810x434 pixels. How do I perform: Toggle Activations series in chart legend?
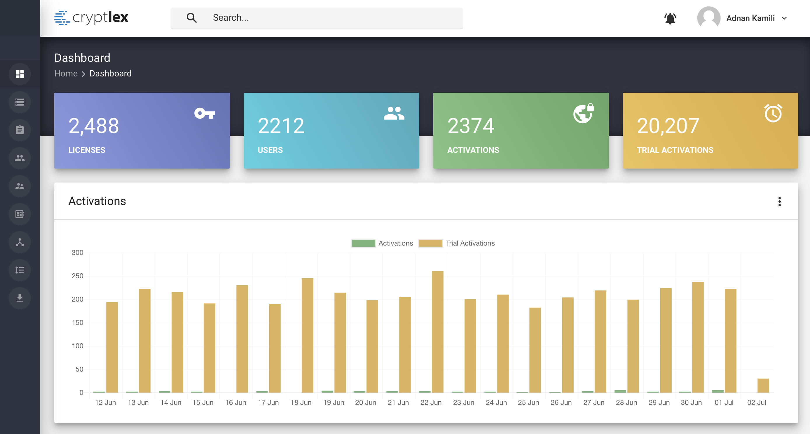coord(382,243)
